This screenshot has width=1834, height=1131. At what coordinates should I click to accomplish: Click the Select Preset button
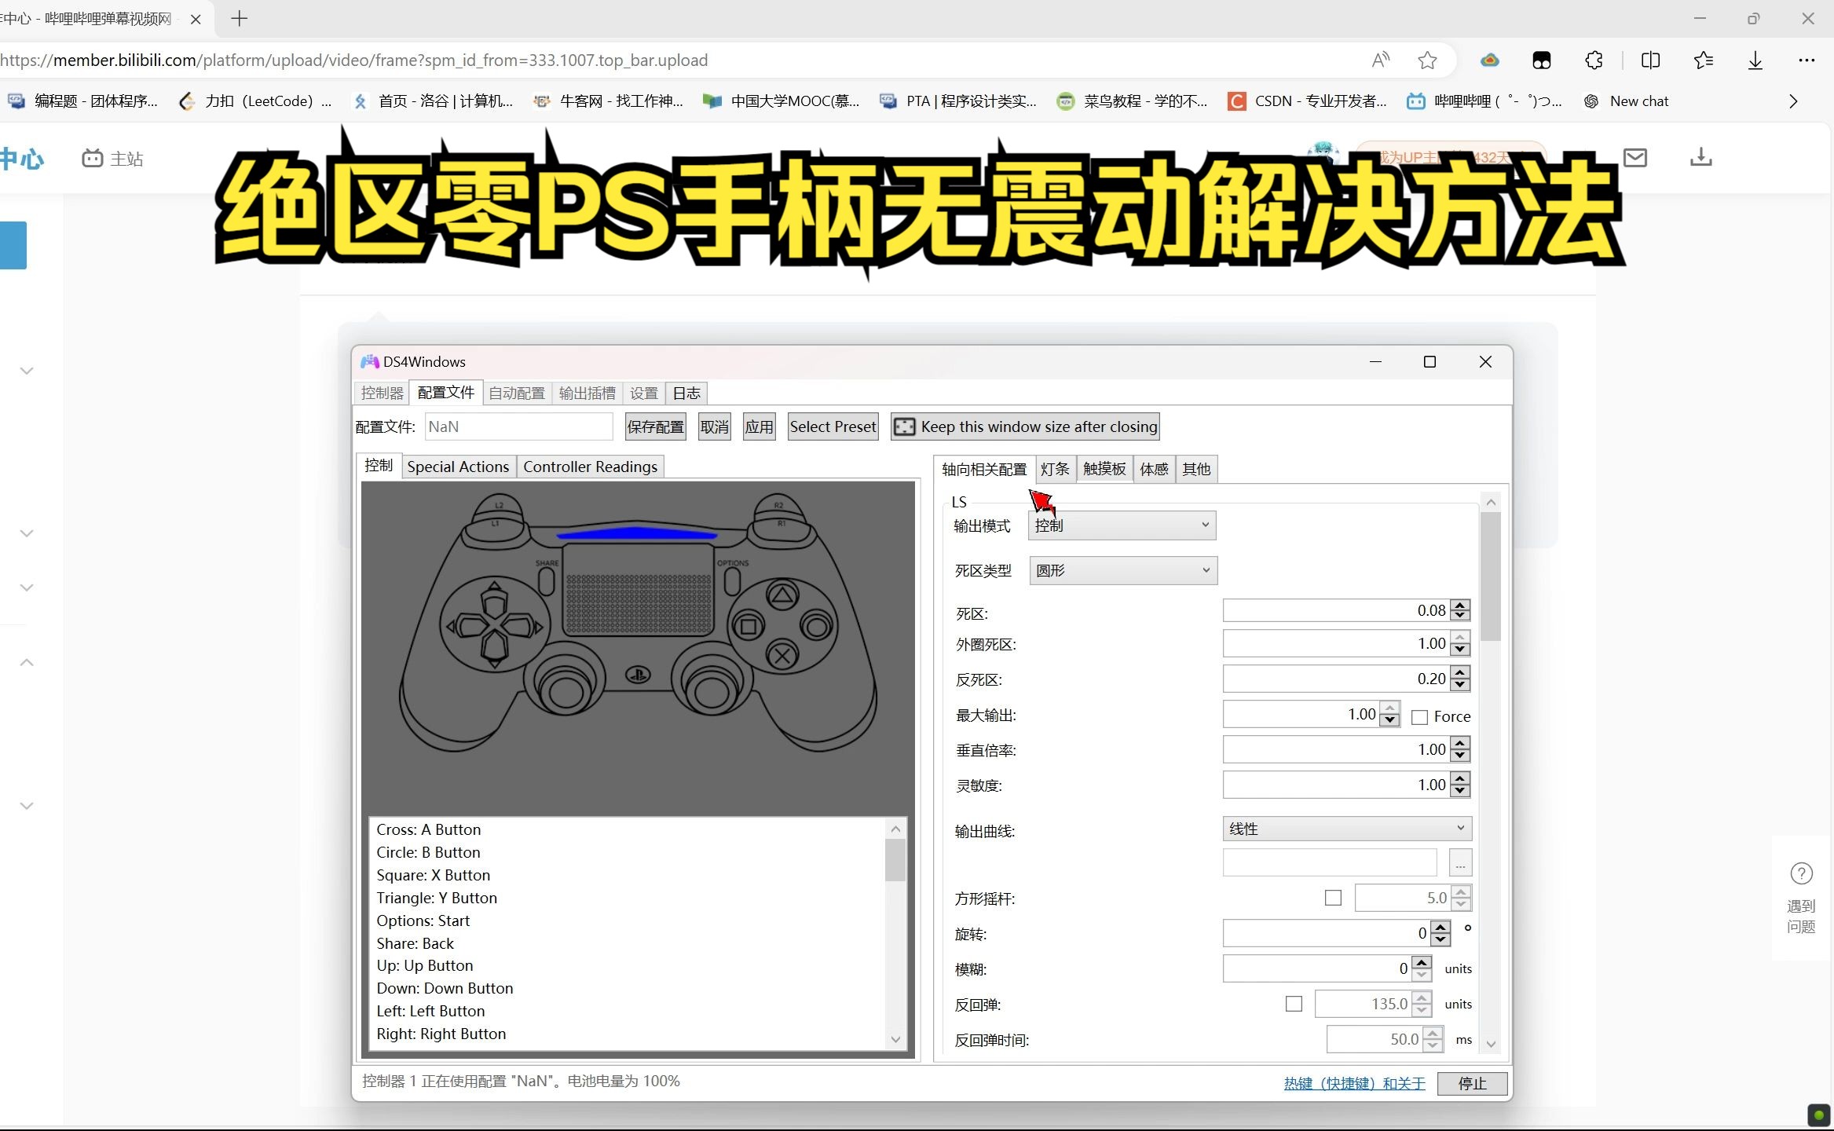pyautogui.click(x=833, y=426)
